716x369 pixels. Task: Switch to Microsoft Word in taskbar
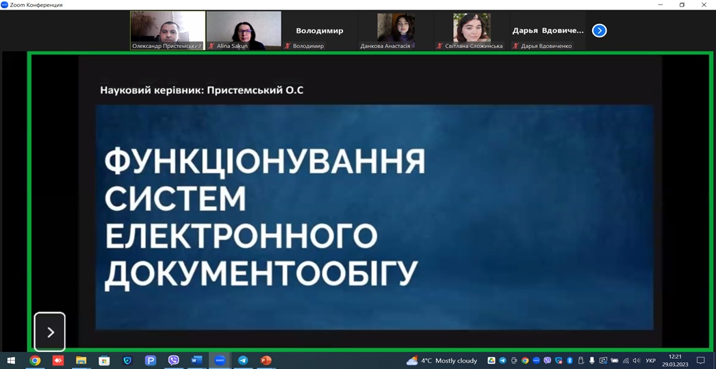196,360
